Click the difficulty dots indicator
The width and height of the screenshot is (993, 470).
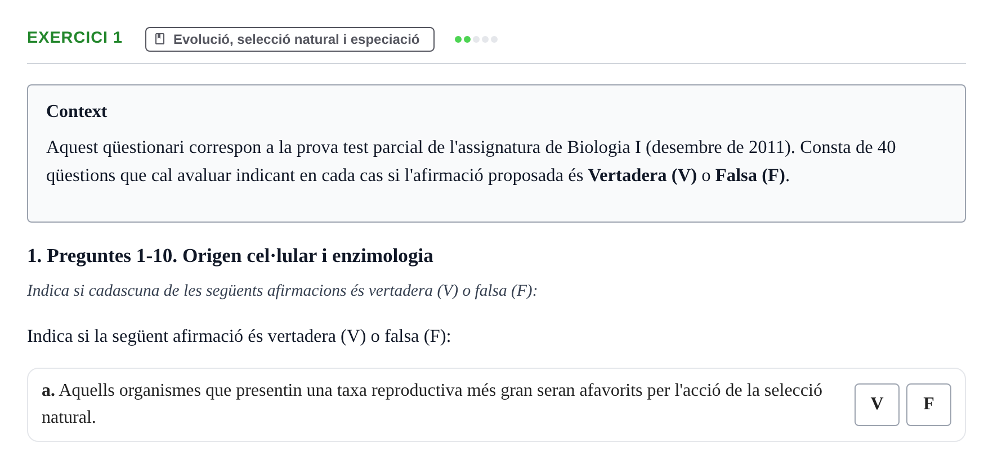tap(476, 39)
